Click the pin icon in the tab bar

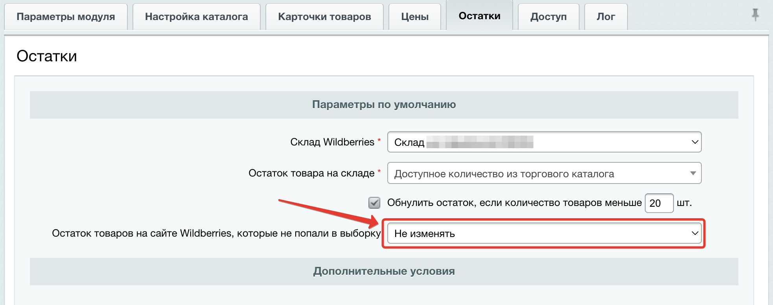point(755,15)
